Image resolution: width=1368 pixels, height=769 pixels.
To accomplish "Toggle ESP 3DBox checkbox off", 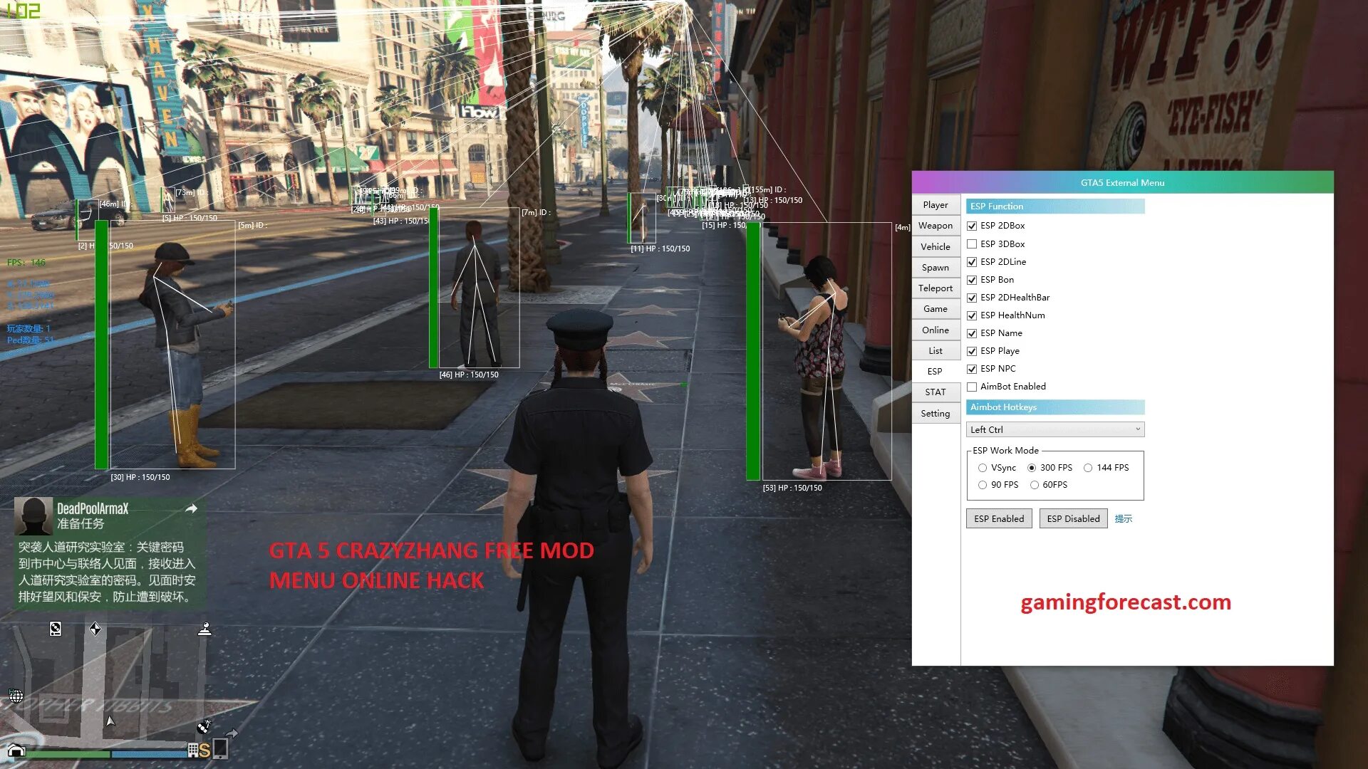I will (x=972, y=244).
